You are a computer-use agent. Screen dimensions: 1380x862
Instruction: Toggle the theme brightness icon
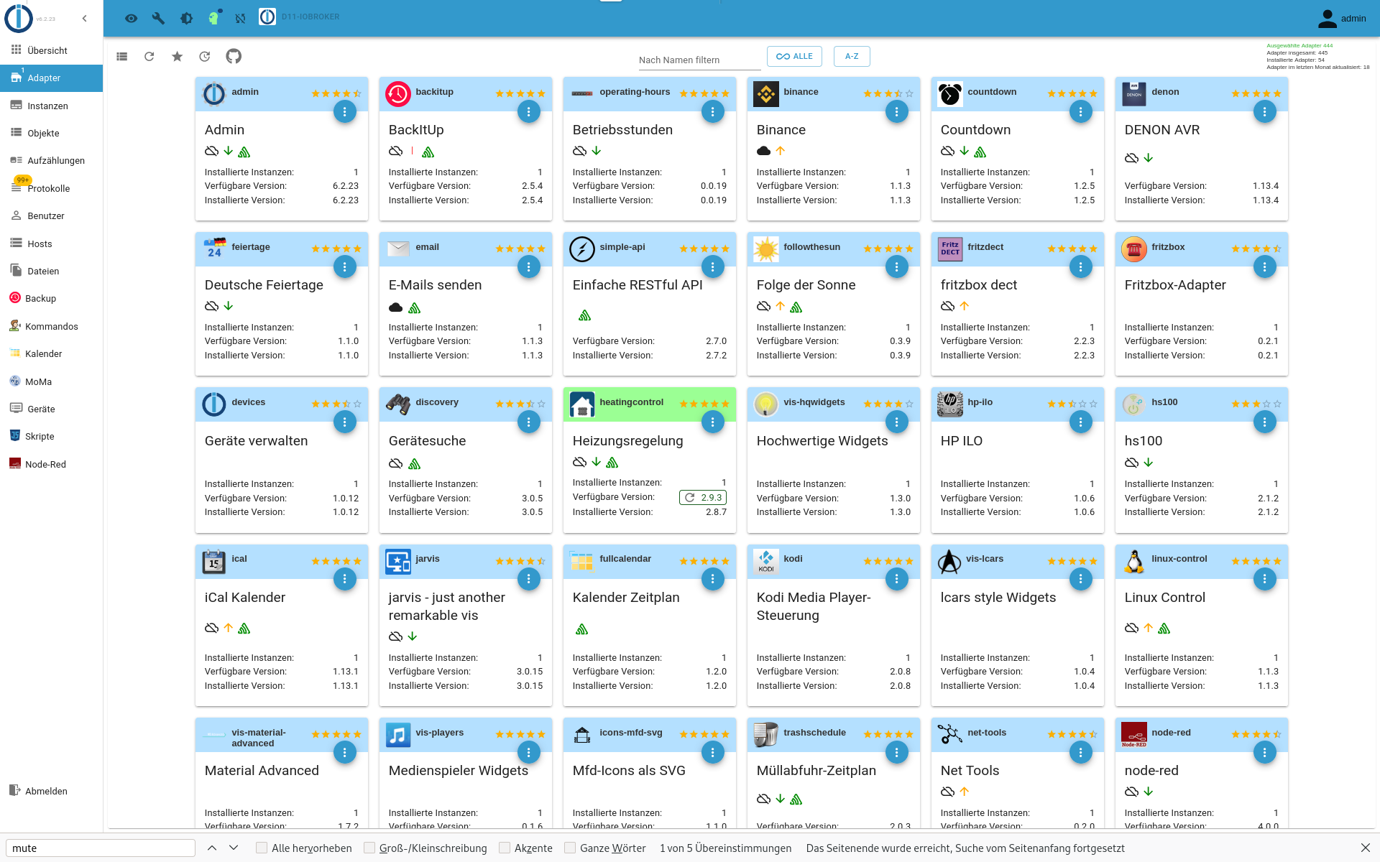(x=186, y=19)
